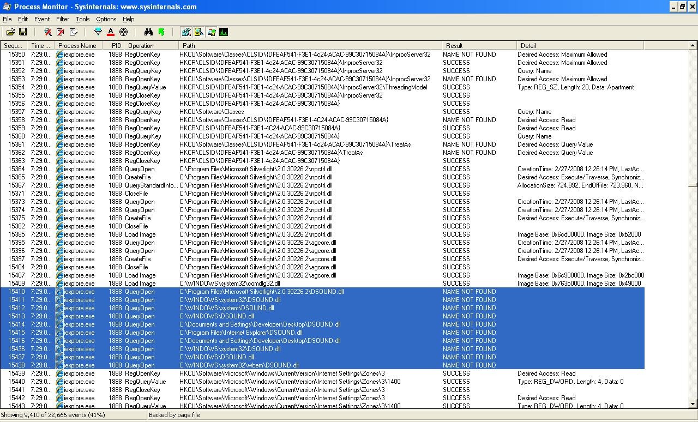Screen dimensions: 698x422
Task: Click the Path column header
Action: (310, 46)
